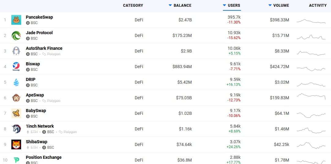Screen dimensions: 331x164
Task: Click the CATEGORY column header
Action: (133, 5)
